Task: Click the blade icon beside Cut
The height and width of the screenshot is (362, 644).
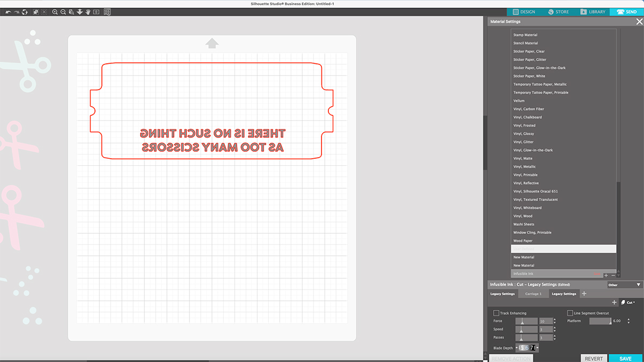Action: [x=622, y=302]
